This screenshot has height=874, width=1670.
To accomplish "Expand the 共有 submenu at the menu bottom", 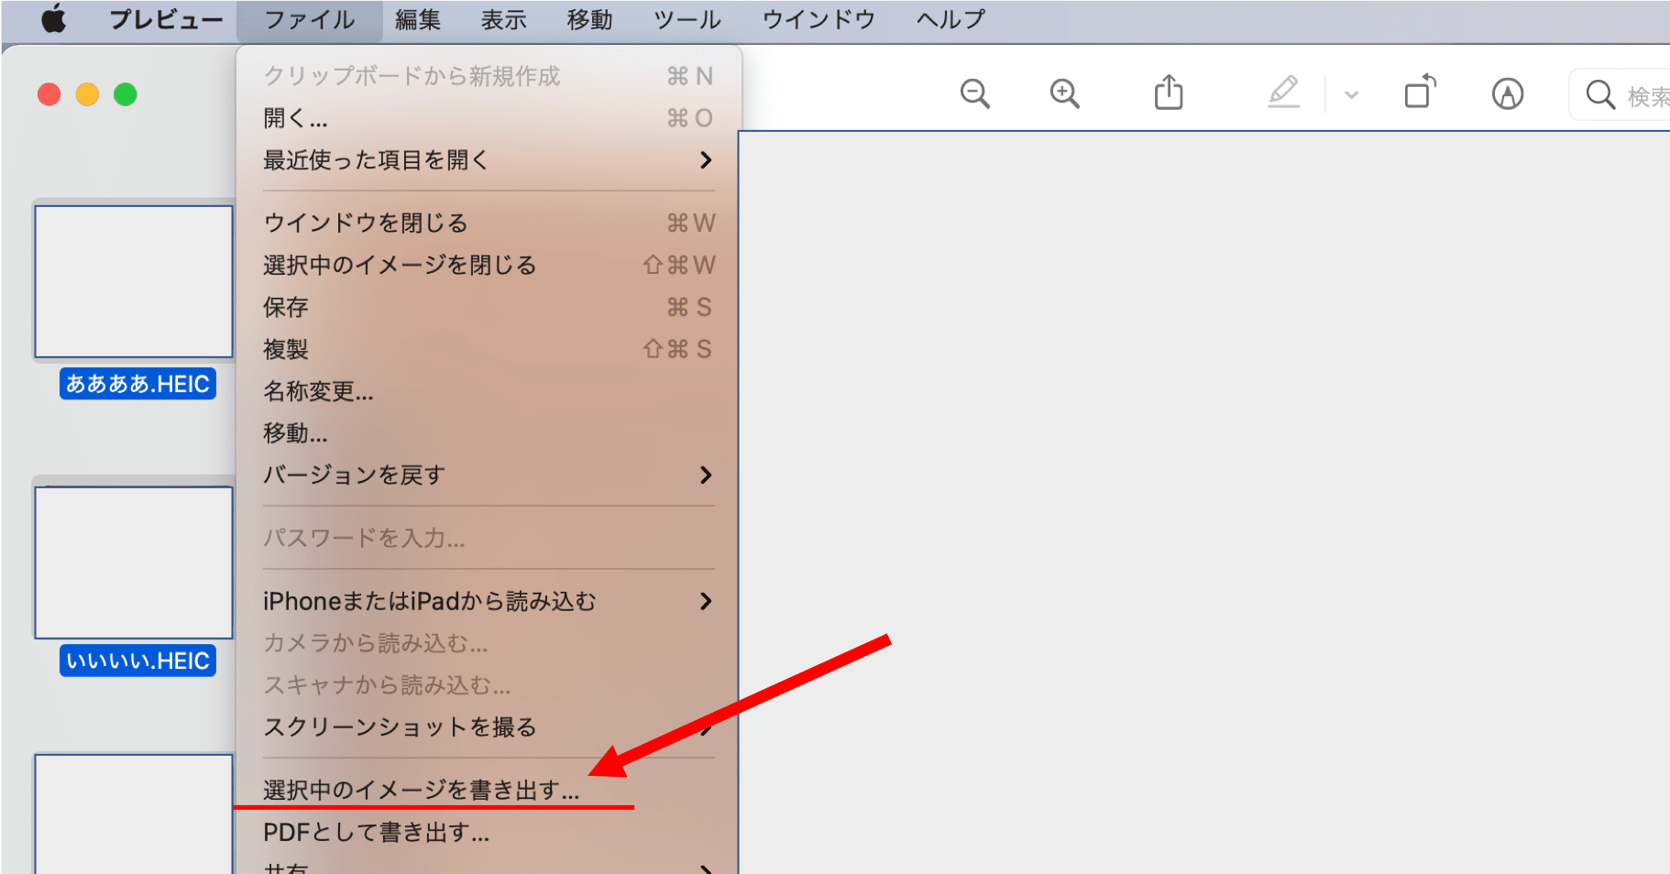I will coord(706,866).
